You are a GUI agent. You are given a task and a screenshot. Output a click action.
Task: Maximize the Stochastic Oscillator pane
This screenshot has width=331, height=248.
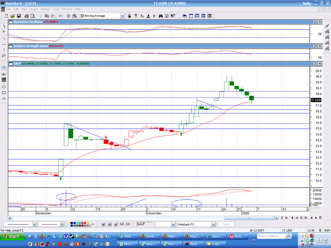pyautogui.click(x=315, y=22)
